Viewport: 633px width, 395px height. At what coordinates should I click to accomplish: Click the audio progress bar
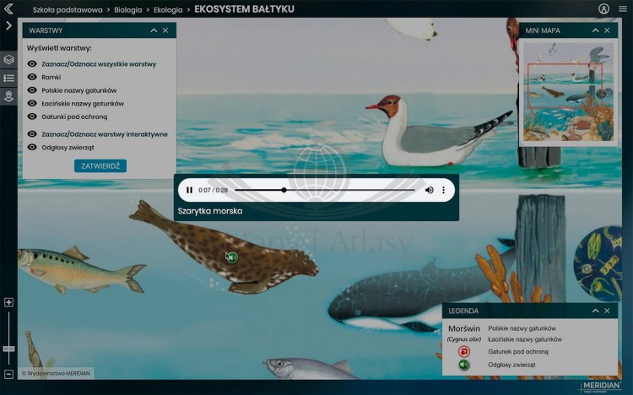pos(336,190)
